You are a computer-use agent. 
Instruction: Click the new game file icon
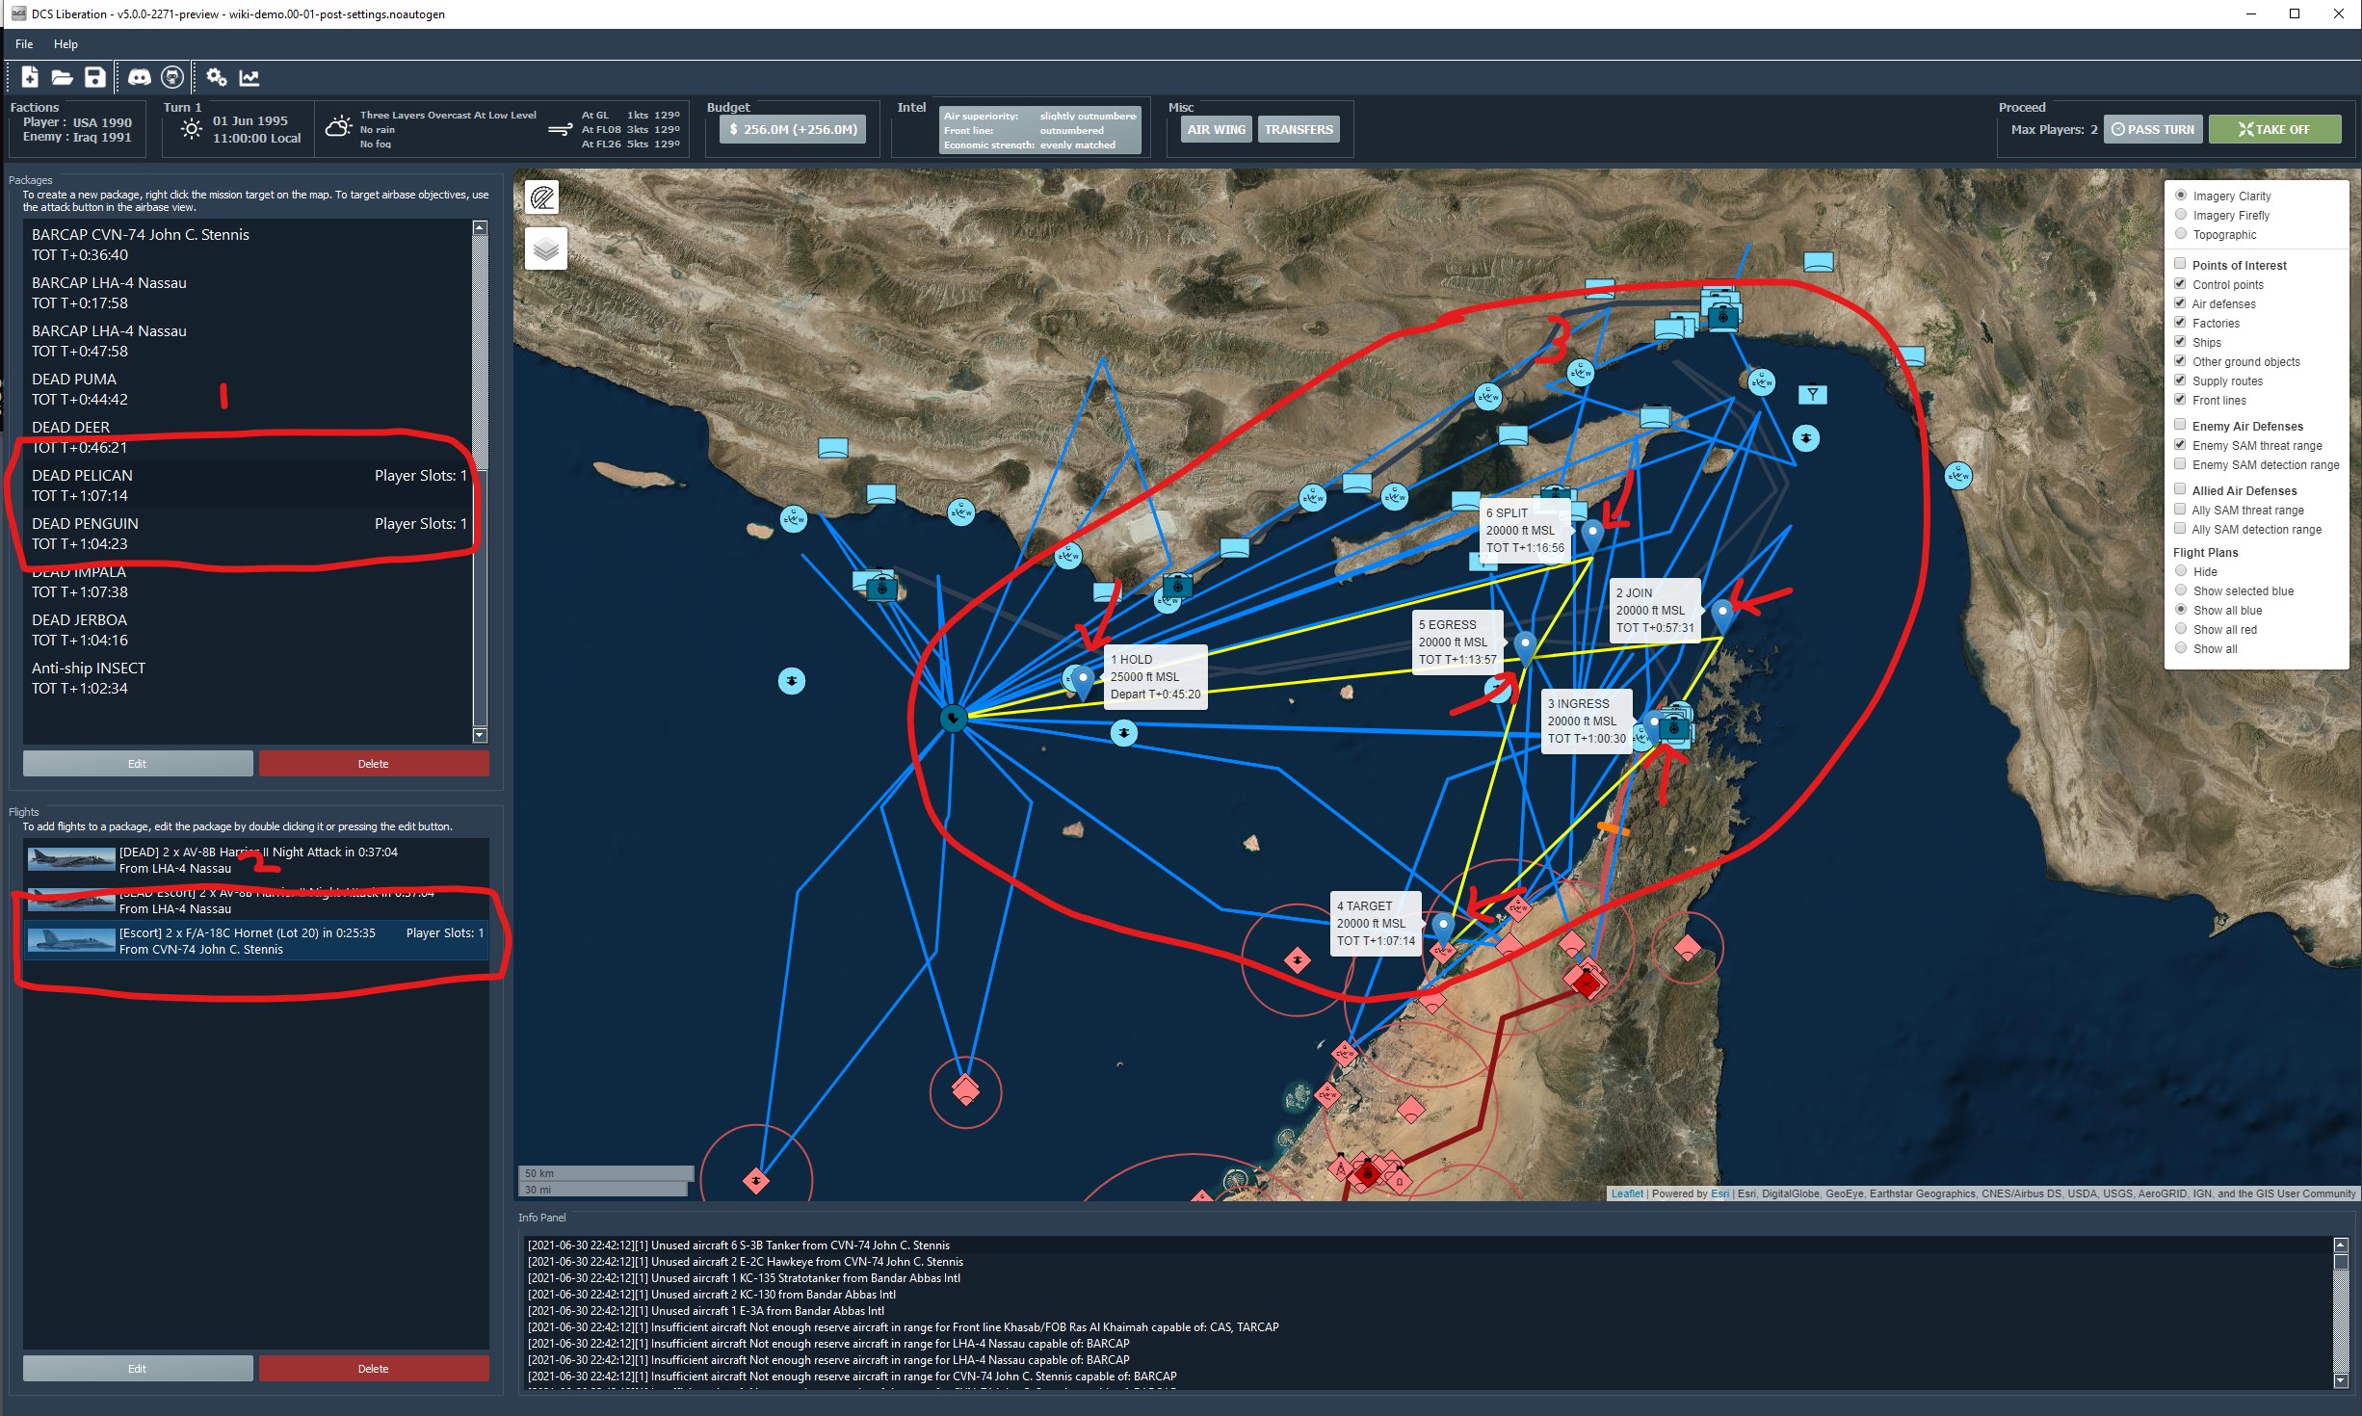(30, 77)
